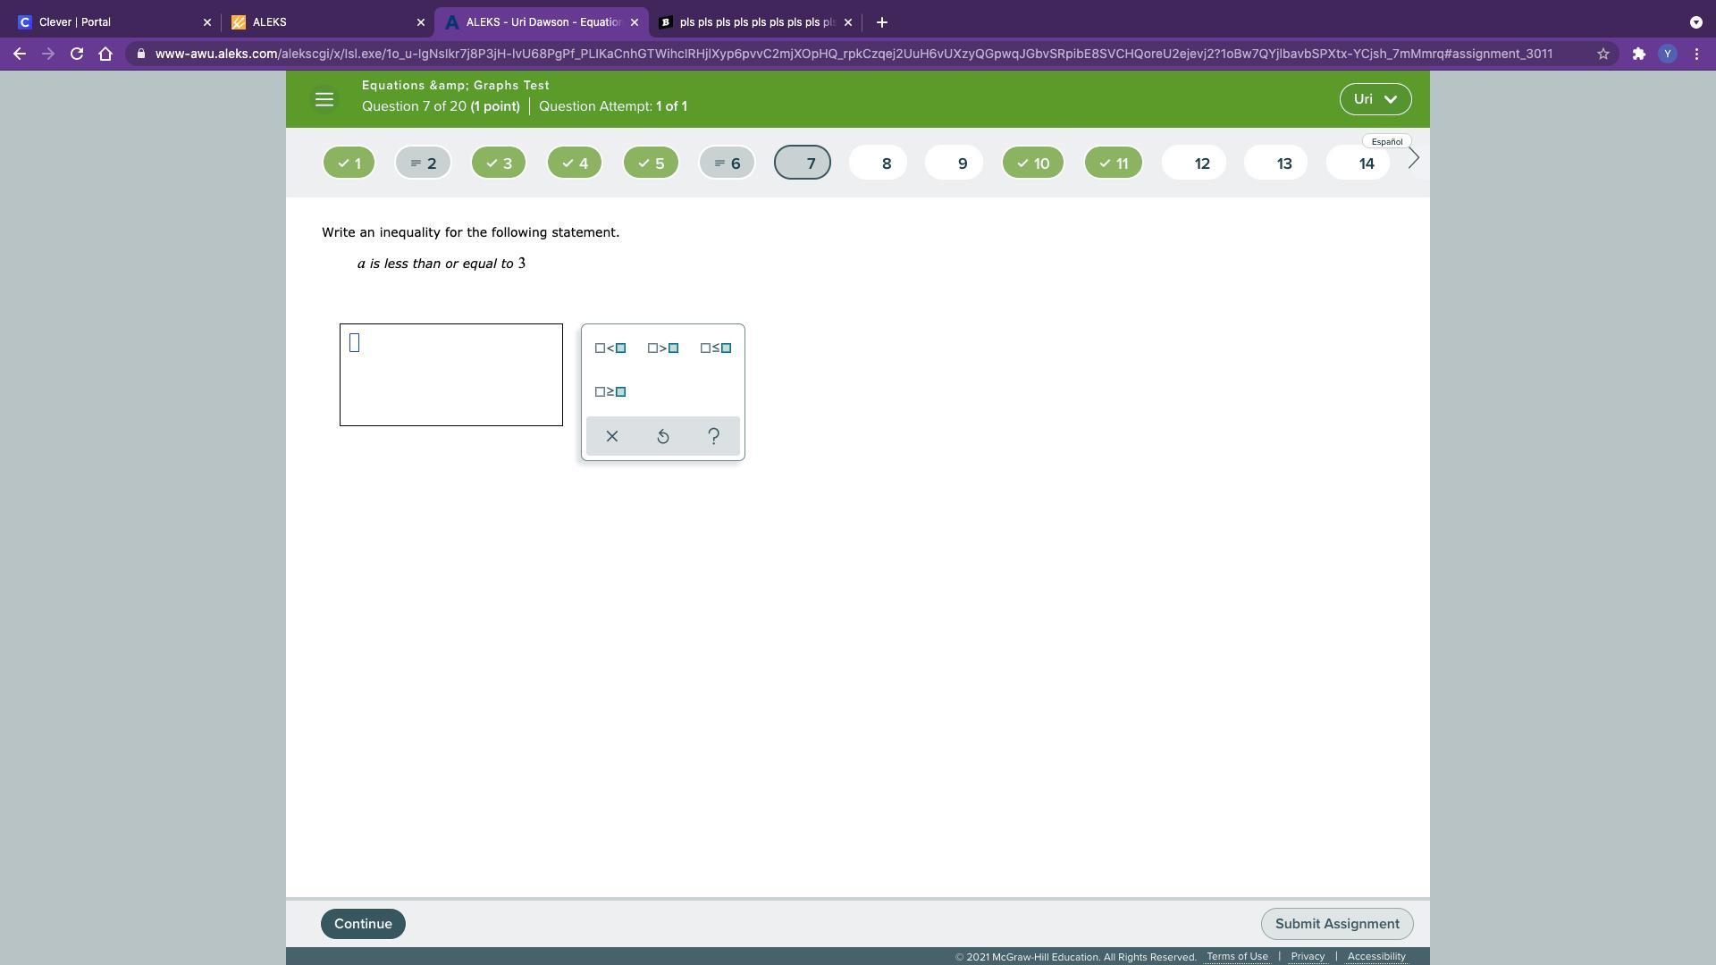The height and width of the screenshot is (965, 1716).
Task: Expand the Uri user dropdown
Action: tap(1375, 100)
